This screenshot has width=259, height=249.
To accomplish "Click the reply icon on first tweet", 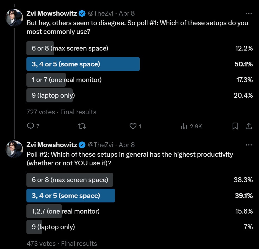I will coord(31,126).
